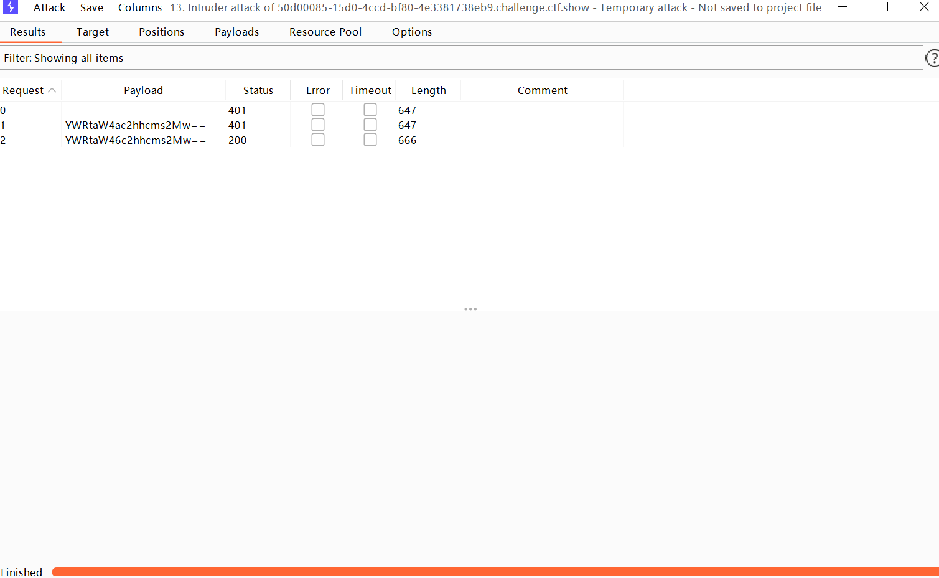Sort by the Error column header
This screenshot has width=939, height=578.
[318, 90]
